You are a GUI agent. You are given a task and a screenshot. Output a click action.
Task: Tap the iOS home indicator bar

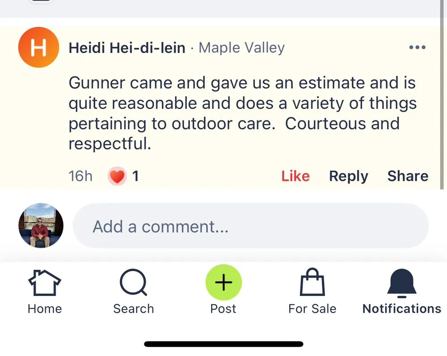pos(223,344)
